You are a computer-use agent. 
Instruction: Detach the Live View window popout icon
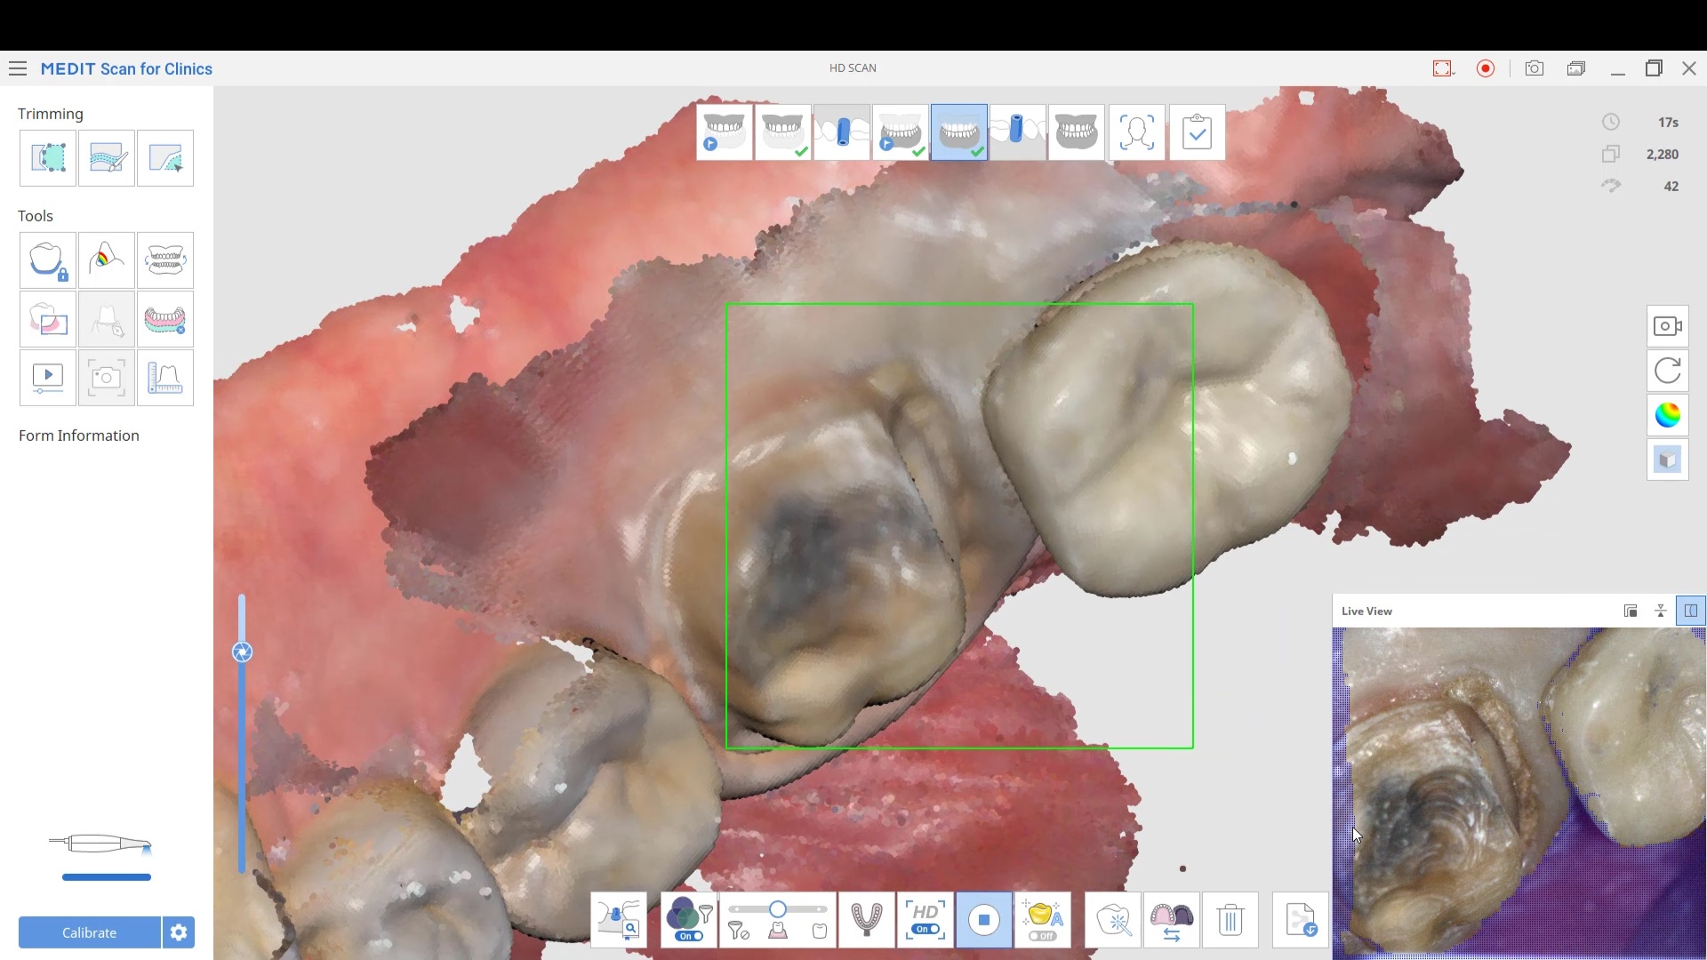point(1631,611)
